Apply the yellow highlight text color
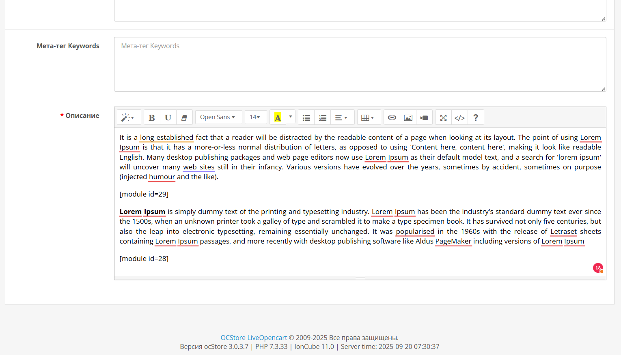Screen dimensions: 621x355 click(278, 118)
